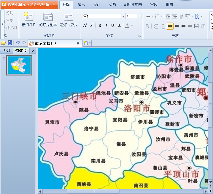Toggle Bold formatting
Screen dimensions: 213x194
(x=100, y=26)
